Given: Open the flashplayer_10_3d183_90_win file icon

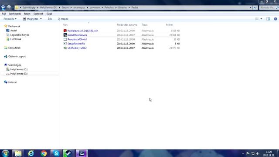Looking at the screenshot, I should coord(65,31).
